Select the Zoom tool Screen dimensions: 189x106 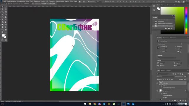[2, 32]
